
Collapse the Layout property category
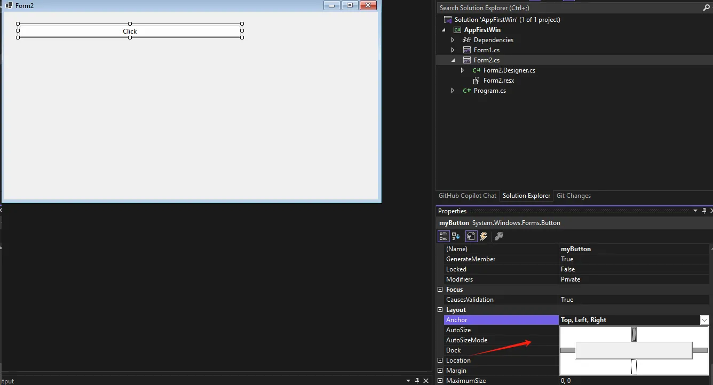pyautogui.click(x=440, y=310)
